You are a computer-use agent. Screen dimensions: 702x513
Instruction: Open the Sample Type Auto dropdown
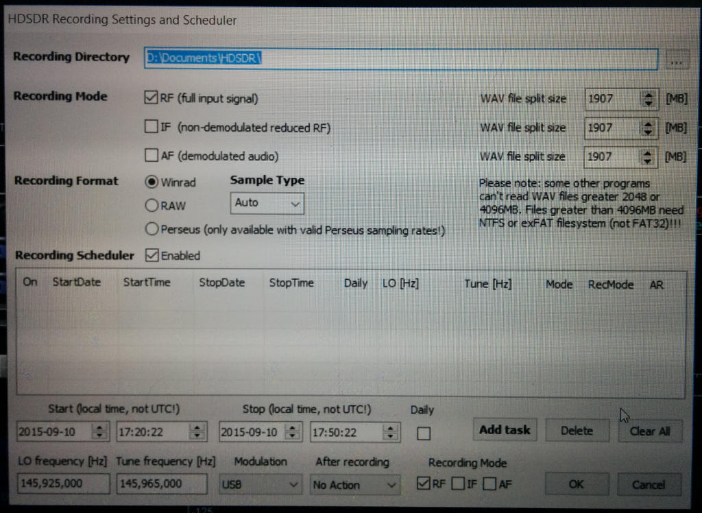267,204
